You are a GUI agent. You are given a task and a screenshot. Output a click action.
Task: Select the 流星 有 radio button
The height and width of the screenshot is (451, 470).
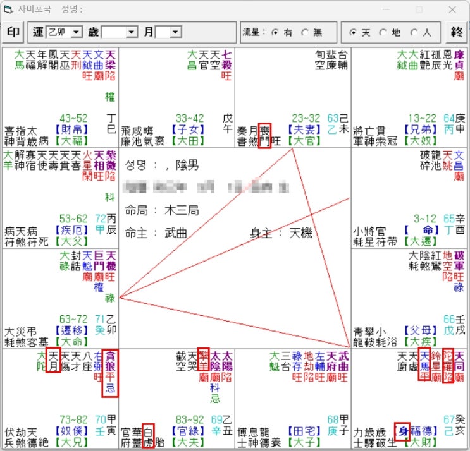(x=275, y=32)
